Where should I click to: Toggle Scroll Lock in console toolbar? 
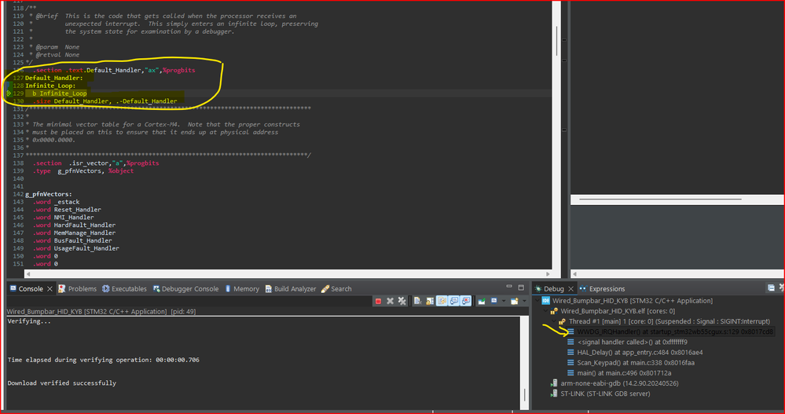[x=430, y=301]
